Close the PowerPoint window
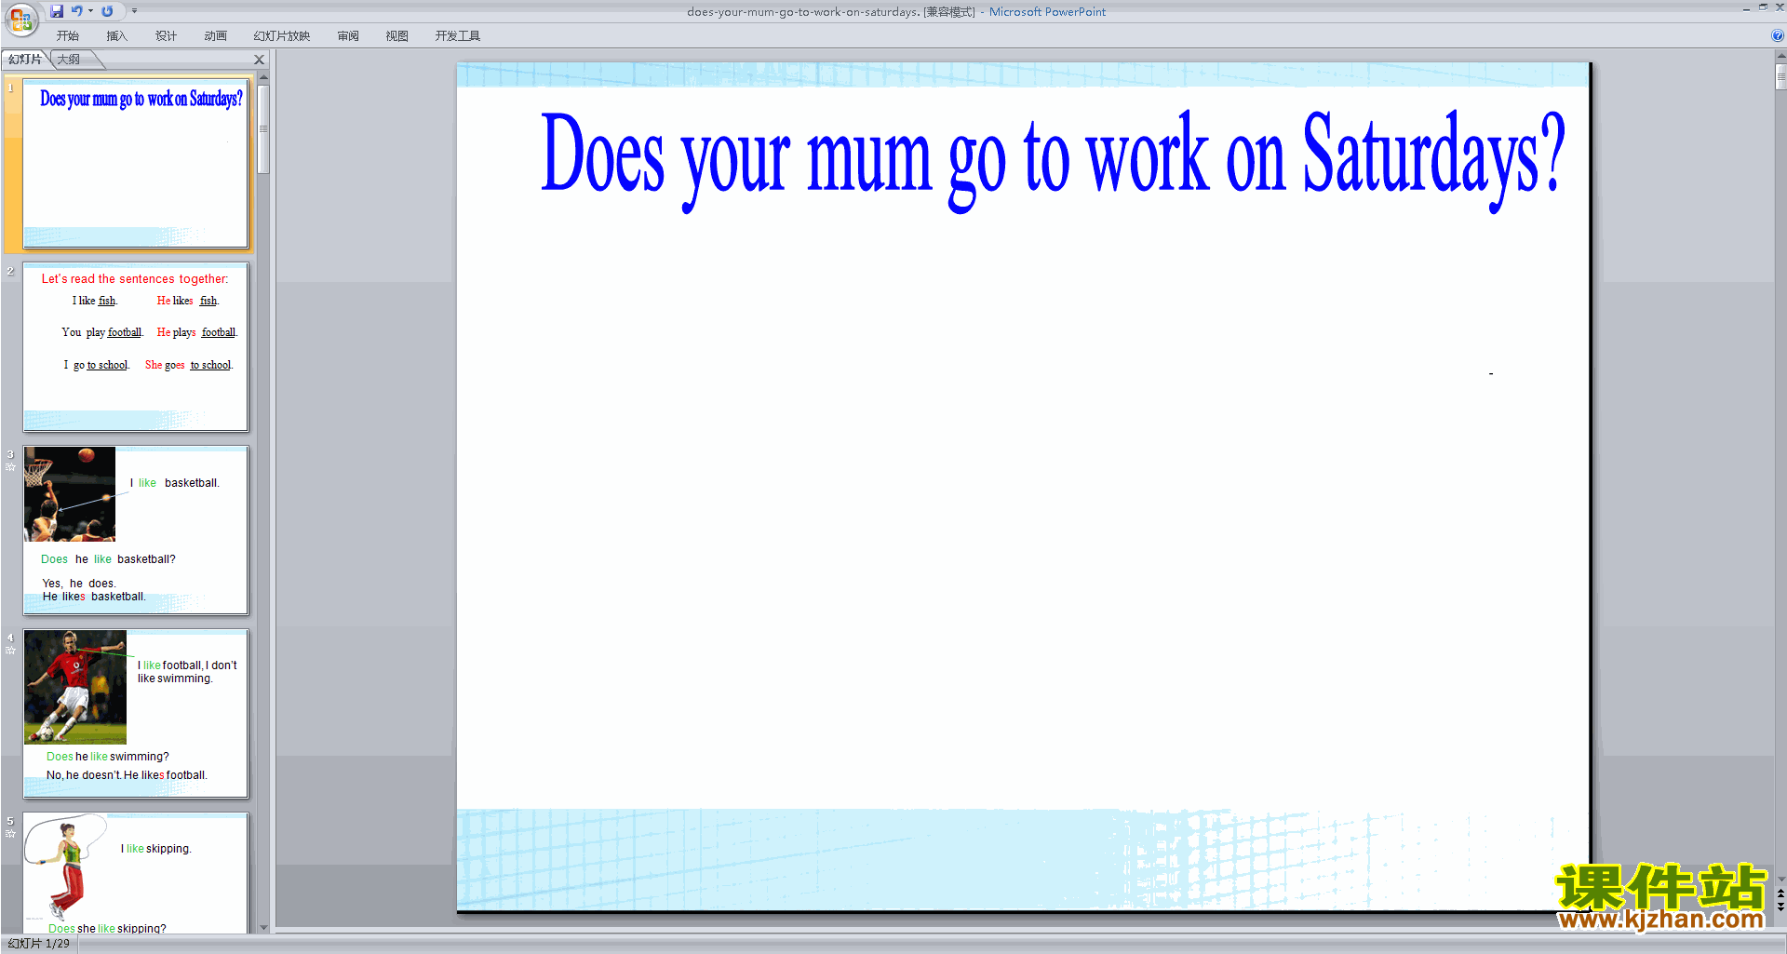 [x=1780, y=7]
